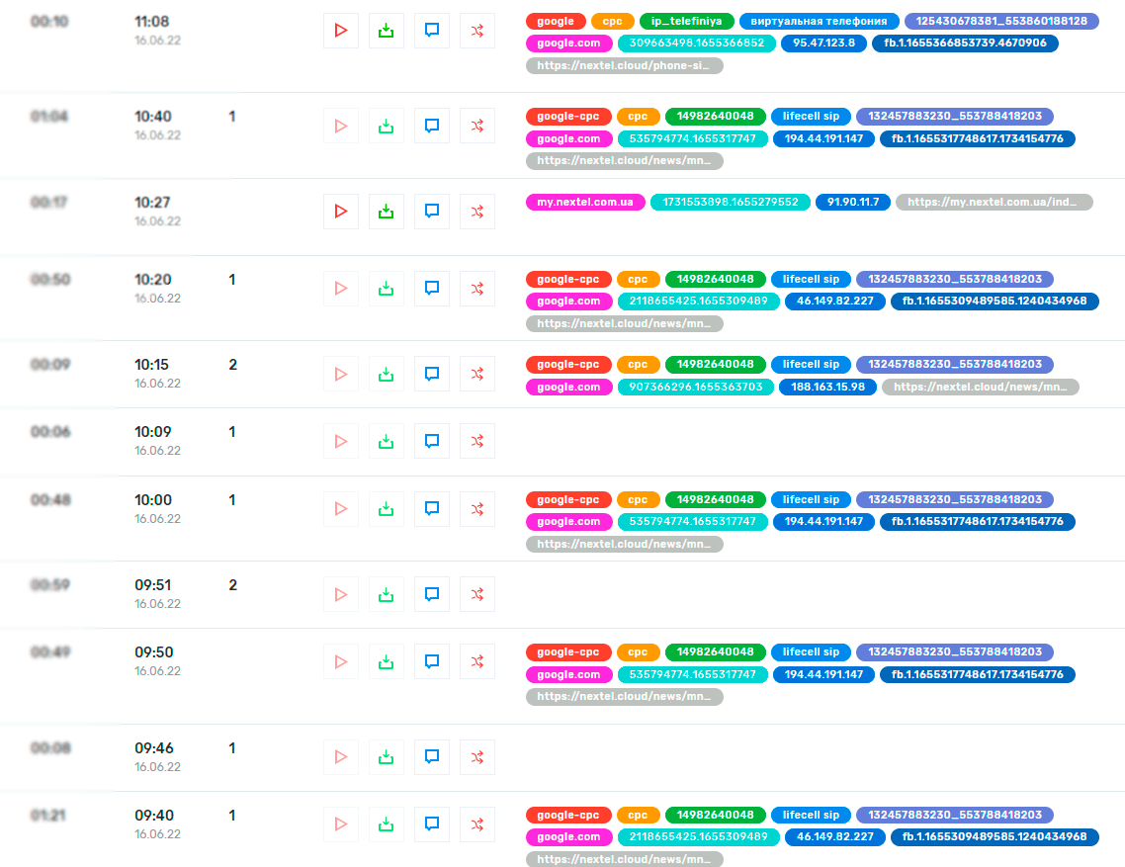The width and height of the screenshot is (1125, 867).
Task: Click the 'ip_telefiniya' green tag
Action: coord(687,22)
